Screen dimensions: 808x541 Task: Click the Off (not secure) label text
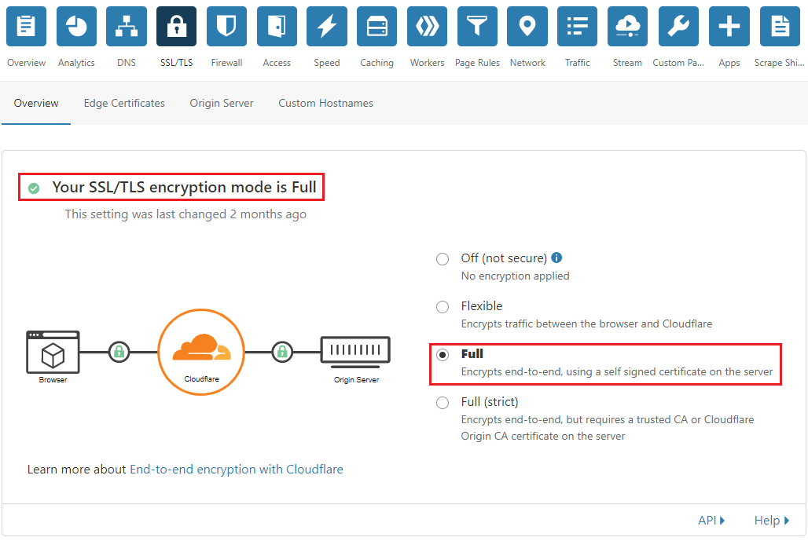click(x=504, y=258)
